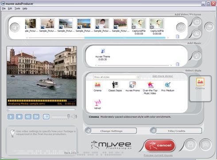217x160 pixels.
Task: Click the capture-from-camera round button
Action: [209, 26]
